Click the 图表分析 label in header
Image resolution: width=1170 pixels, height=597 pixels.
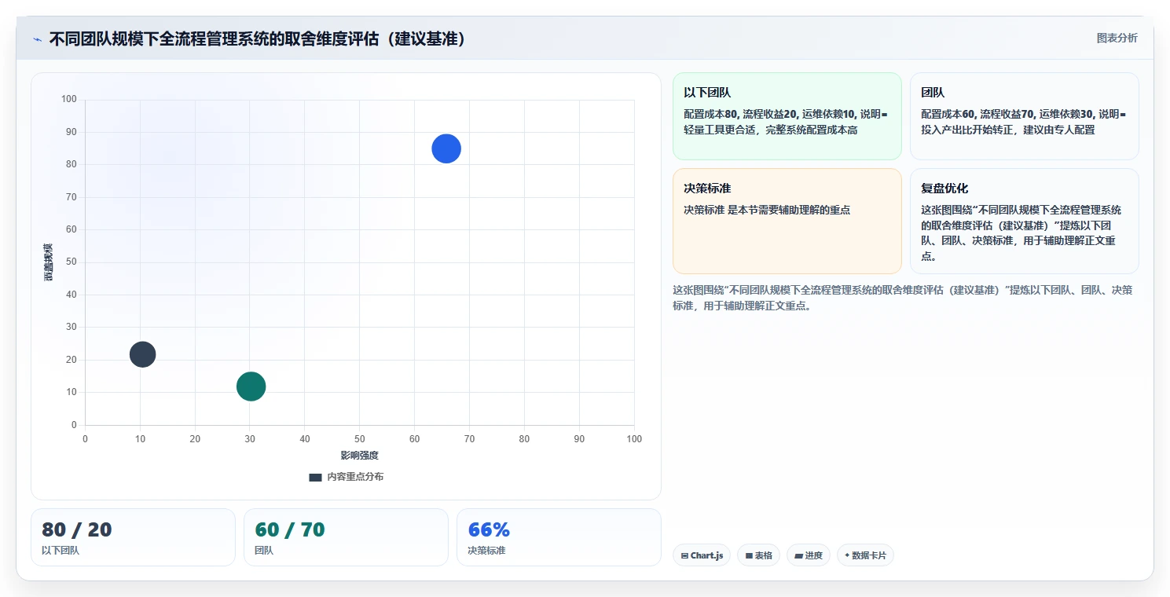point(1117,38)
